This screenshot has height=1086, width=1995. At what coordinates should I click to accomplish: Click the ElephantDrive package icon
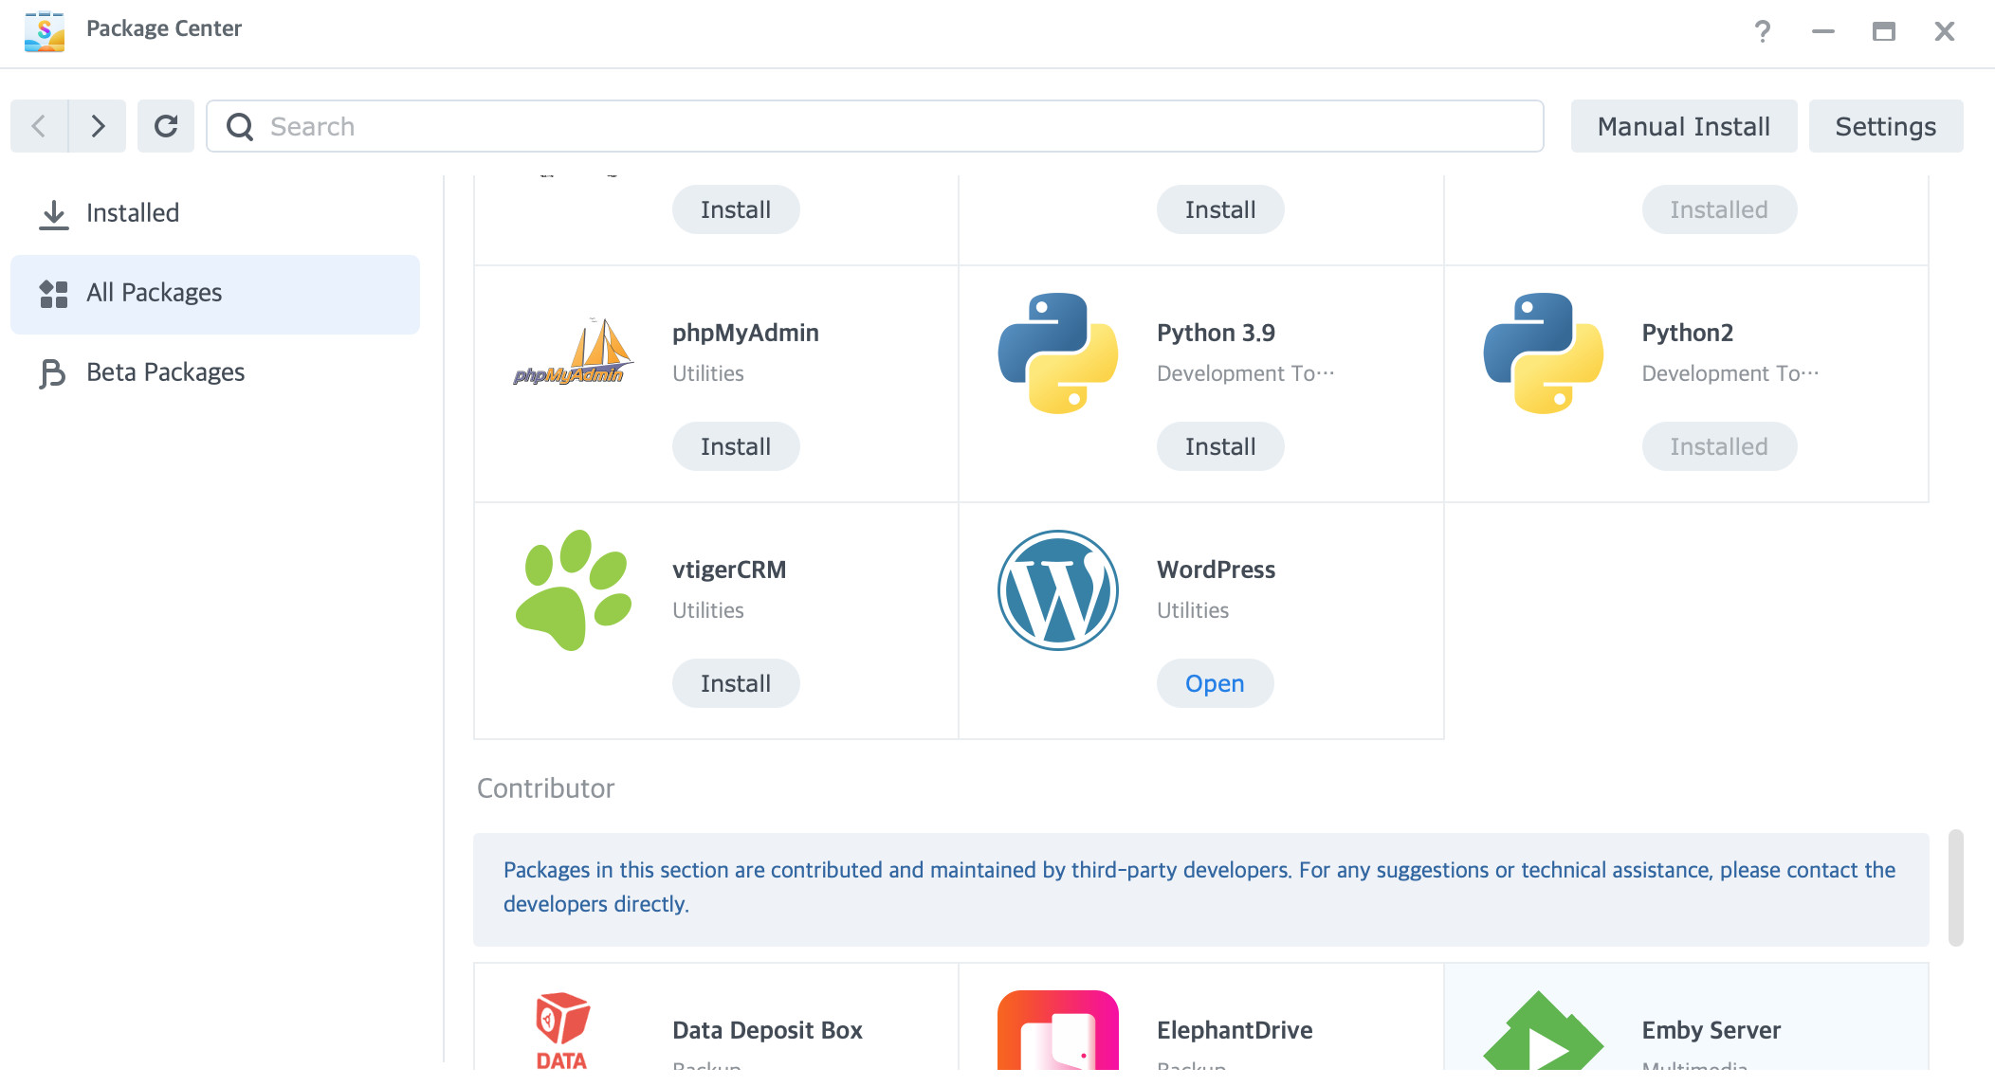coord(1057,1031)
